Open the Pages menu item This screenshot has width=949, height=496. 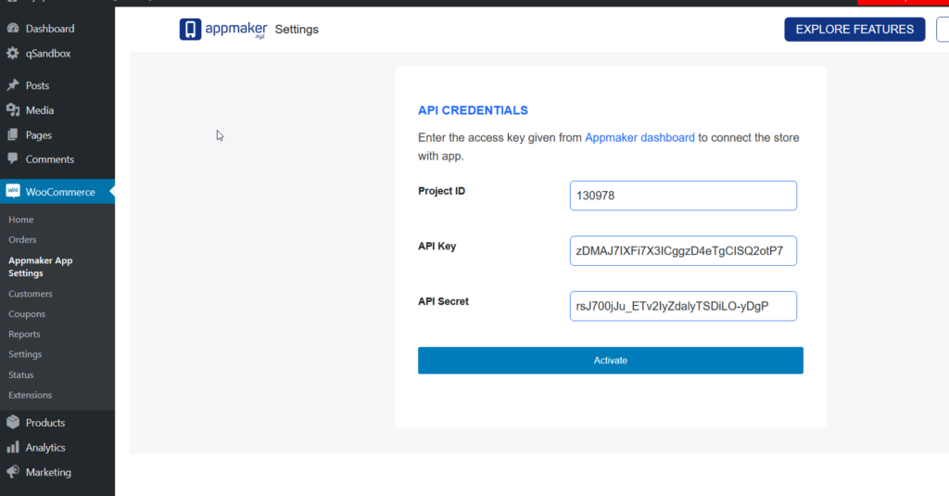(38, 135)
